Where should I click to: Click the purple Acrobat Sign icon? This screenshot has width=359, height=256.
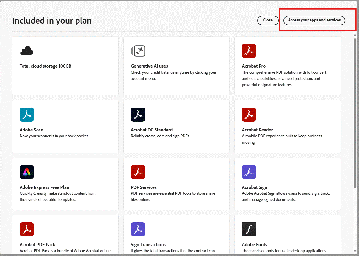249,172
